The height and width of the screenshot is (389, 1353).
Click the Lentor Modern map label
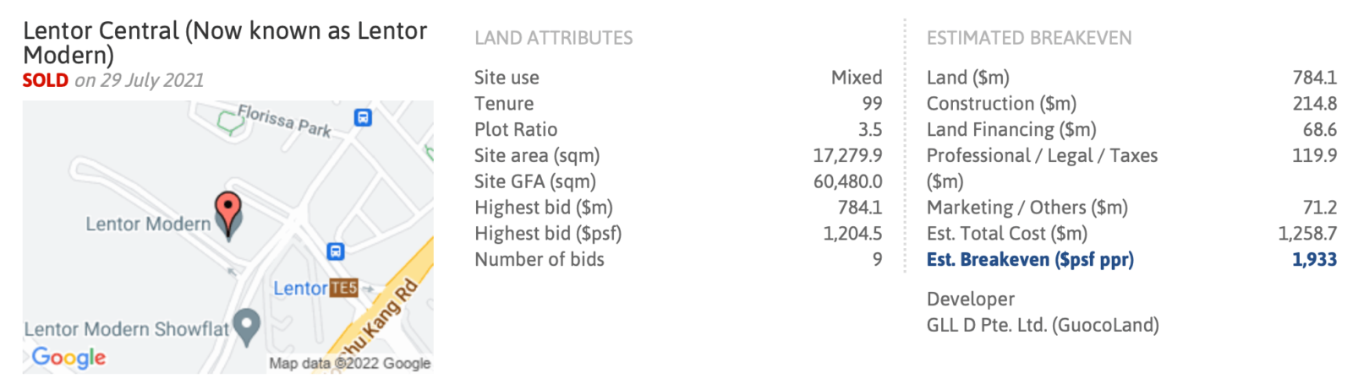point(148,224)
